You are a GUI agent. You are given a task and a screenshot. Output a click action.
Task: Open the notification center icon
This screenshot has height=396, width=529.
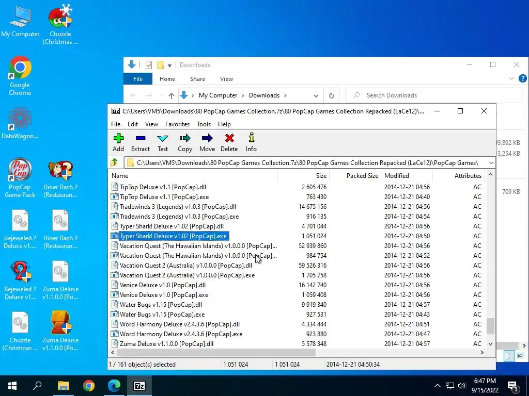pyautogui.click(x=512, y=386)
